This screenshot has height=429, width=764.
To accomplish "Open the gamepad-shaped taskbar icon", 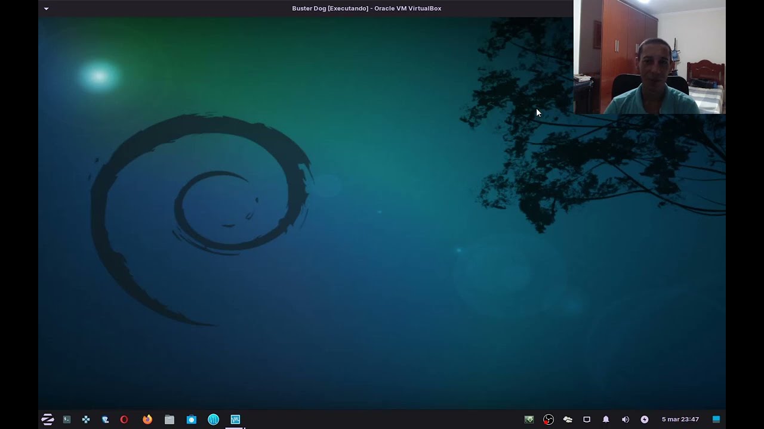I will (x=86, y=419).
